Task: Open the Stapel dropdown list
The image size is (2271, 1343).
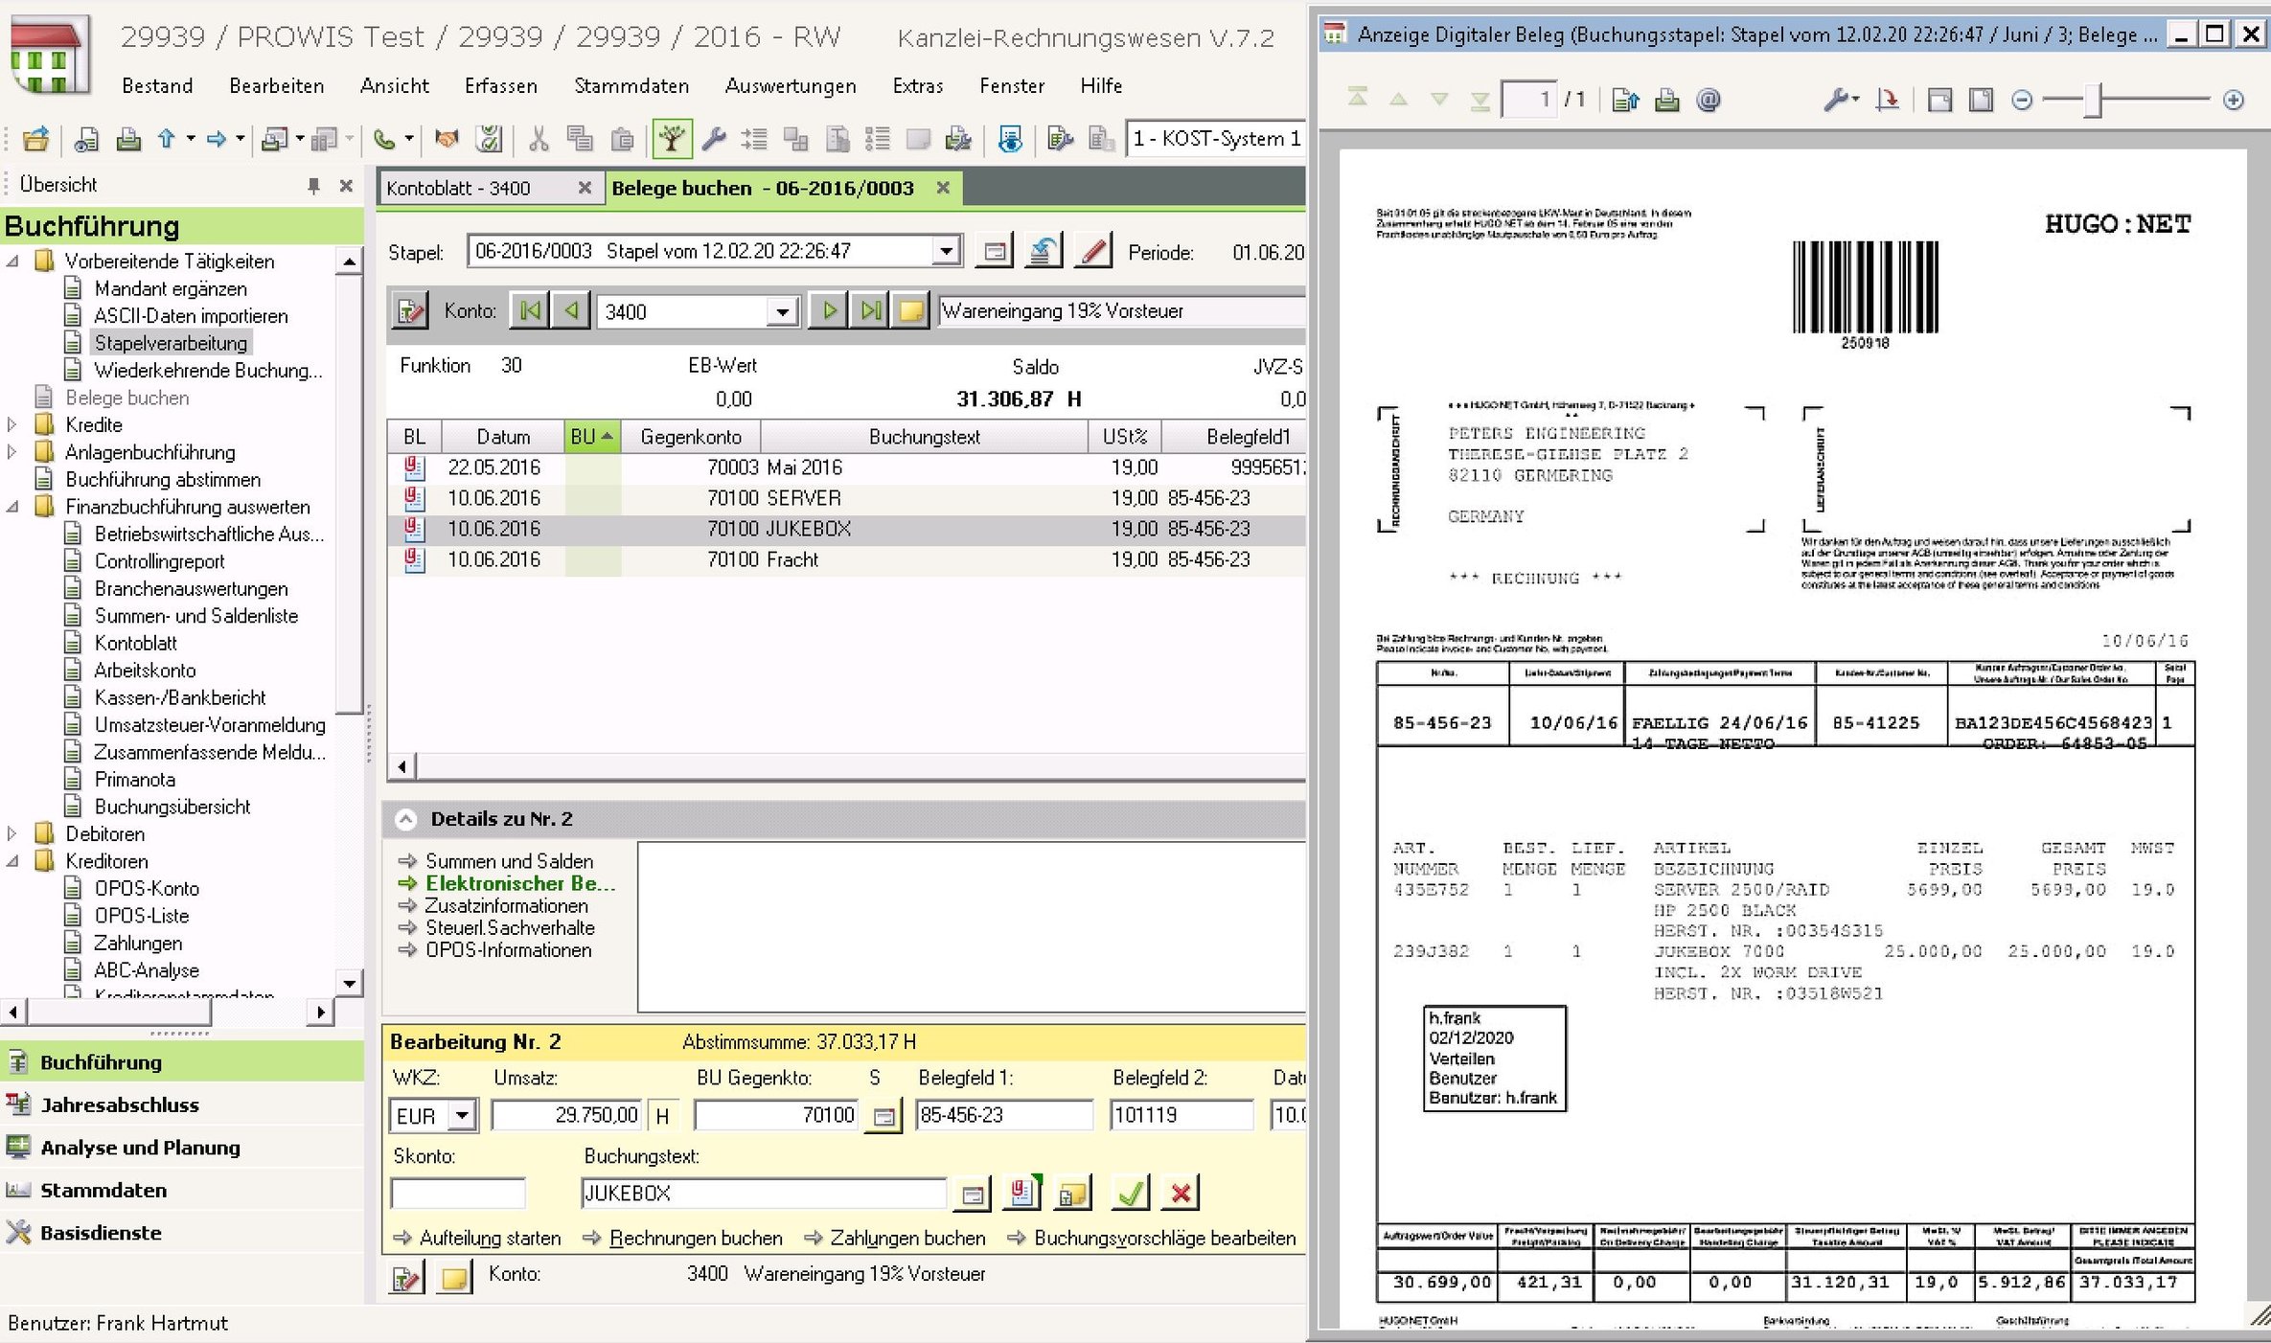Action: 946,251
